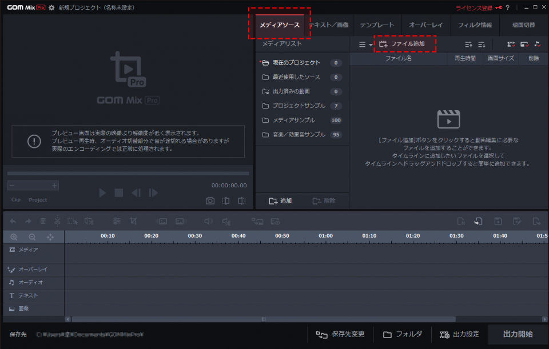
Task: Click the set start point icon
Action: (225, 200)
